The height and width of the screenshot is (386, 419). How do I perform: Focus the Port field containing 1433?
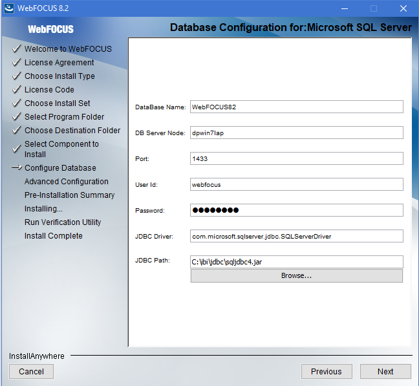(x=296, y=158)
